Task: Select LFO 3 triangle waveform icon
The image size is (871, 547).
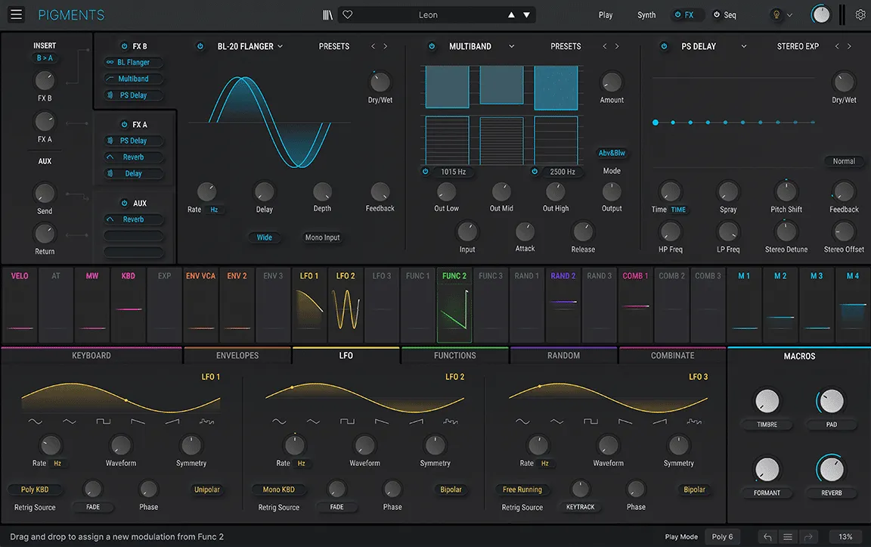Action: point(556,421)
